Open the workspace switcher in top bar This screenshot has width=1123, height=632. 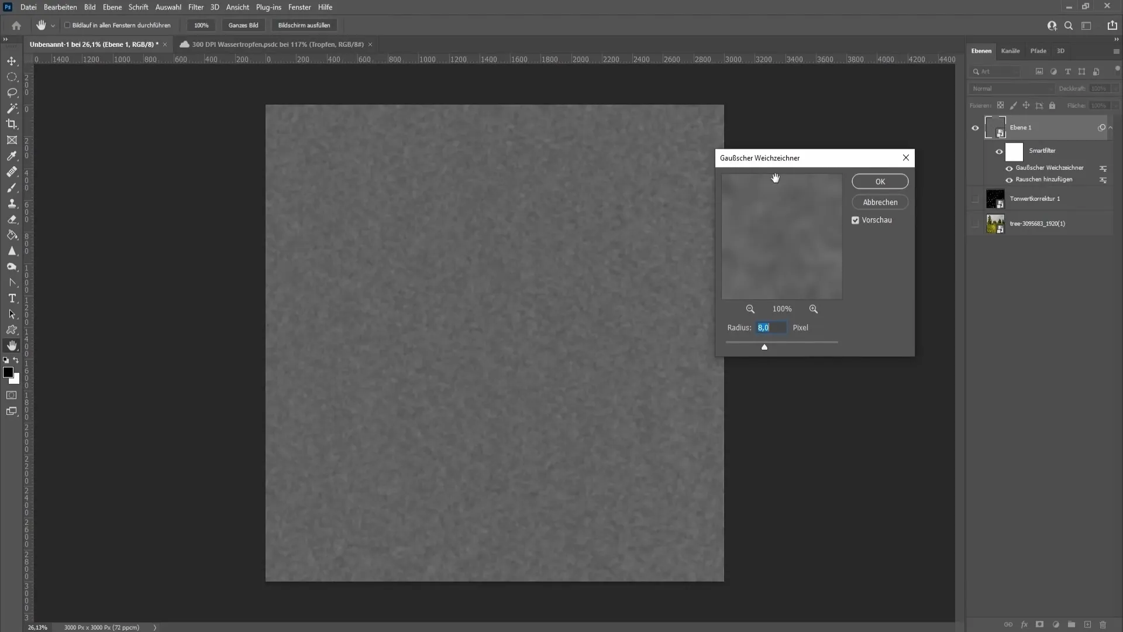(x=1086, y=26)
